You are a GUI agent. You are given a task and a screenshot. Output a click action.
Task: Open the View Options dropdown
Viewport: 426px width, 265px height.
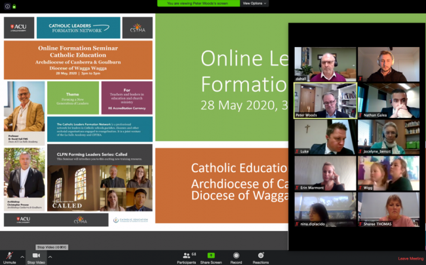click(254, 3)
